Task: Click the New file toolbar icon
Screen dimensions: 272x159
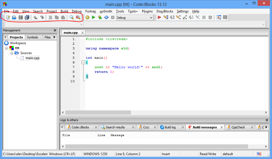Action: (8, 17)
